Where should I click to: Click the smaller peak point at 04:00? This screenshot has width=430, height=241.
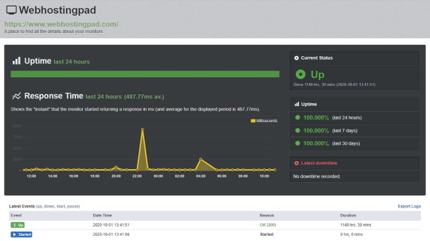[200, 159]
